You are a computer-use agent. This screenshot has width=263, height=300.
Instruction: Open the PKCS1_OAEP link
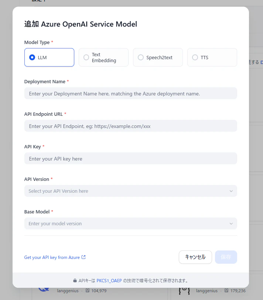[109, 281]
